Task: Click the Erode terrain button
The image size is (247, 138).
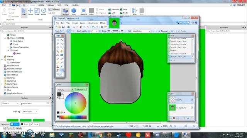Action: (x=124, y=13)
